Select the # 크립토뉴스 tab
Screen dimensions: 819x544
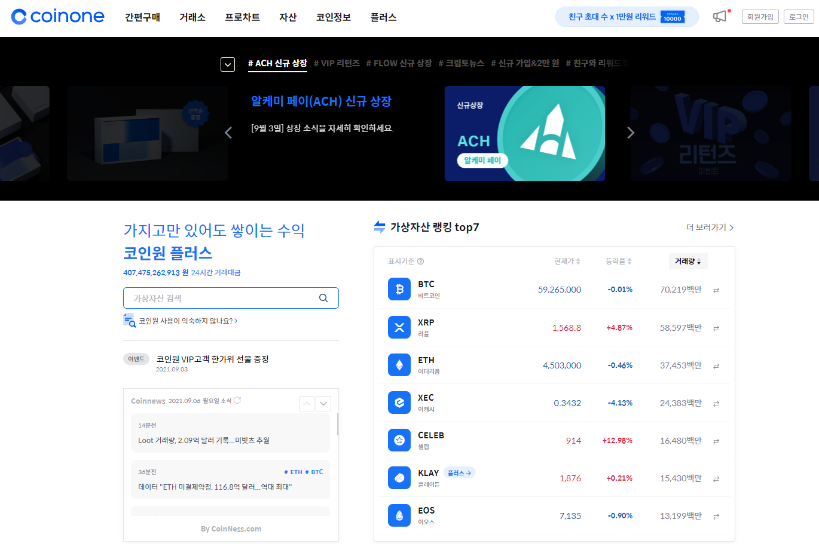(x=462, y=63)
